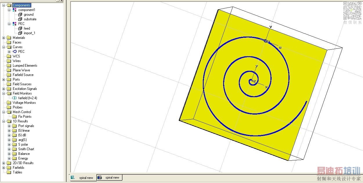Expand the PEC curve under Curves

[9, 52]
